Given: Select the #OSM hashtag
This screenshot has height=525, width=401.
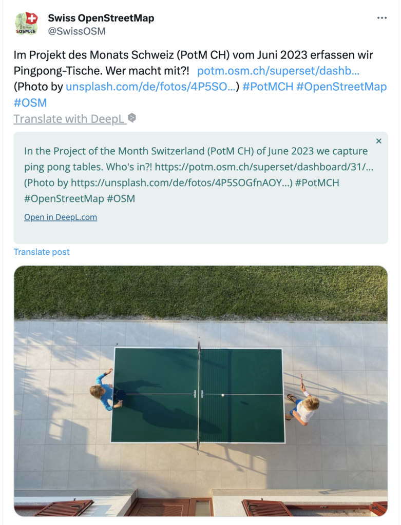Looking at the screenshot, I should click(x=30, y=103).
